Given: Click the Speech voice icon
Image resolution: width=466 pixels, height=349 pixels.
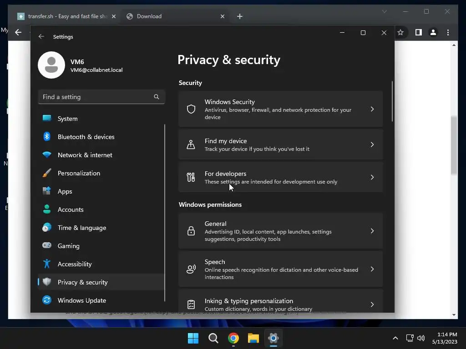Looking at the screenshot, I should pos(191,269).
